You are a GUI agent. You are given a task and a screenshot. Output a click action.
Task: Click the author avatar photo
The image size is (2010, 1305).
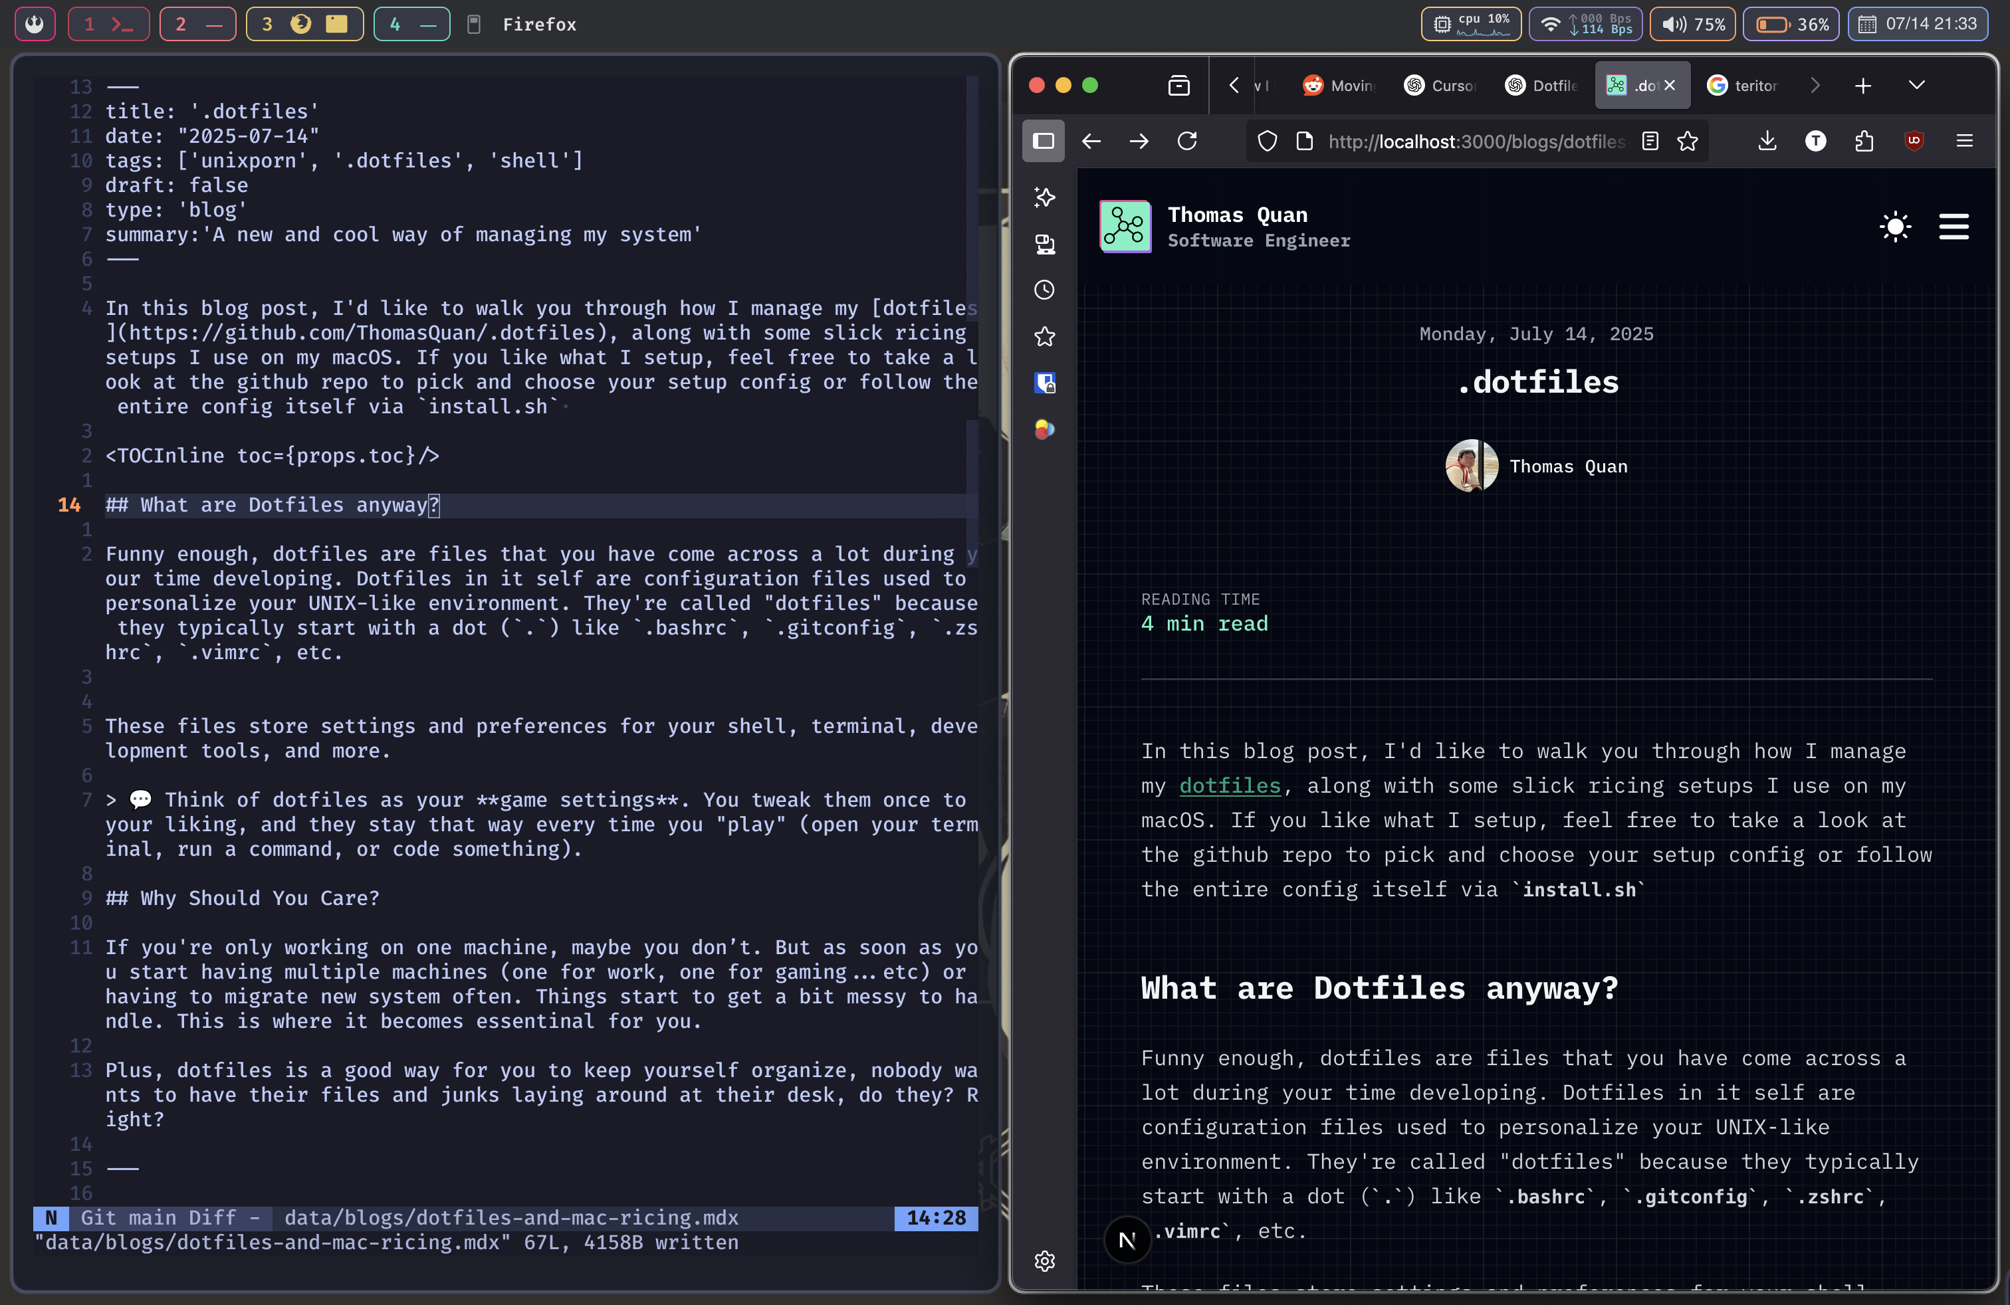coord(1472,465)
